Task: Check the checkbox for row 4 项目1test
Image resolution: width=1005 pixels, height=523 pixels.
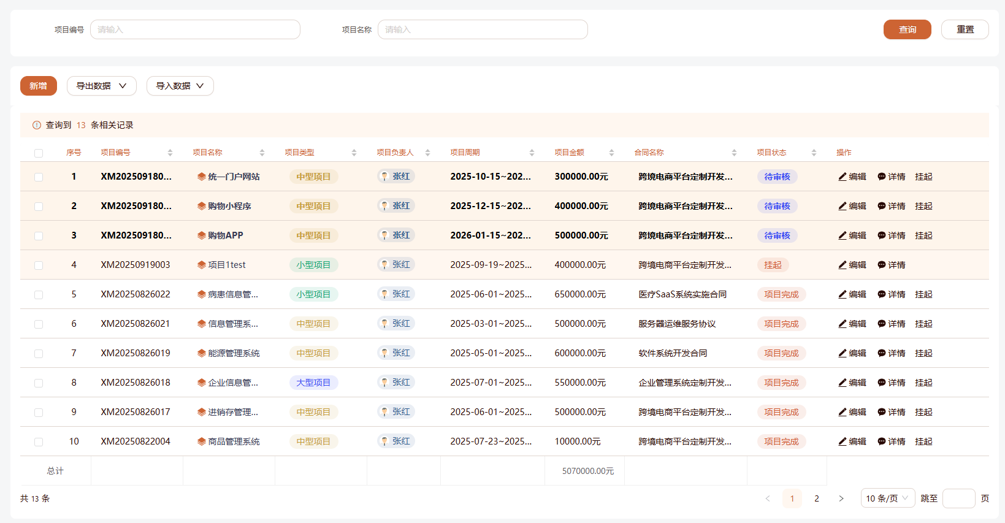Action: tap(39, 265)
